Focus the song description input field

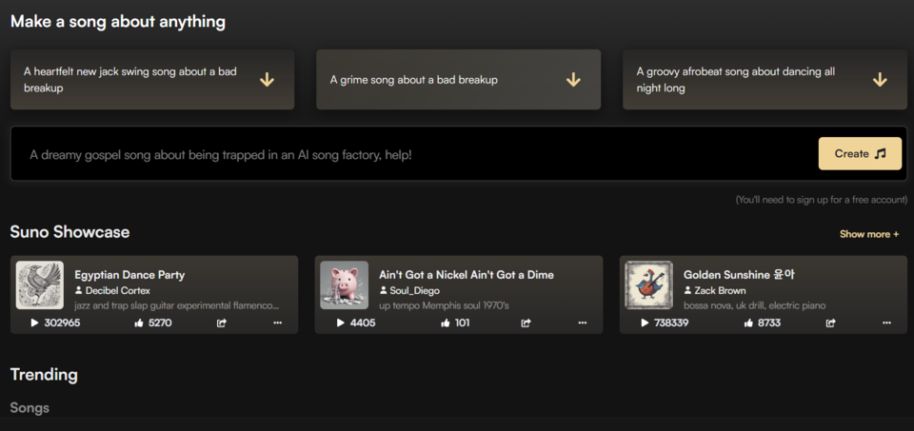coord(409,154)
